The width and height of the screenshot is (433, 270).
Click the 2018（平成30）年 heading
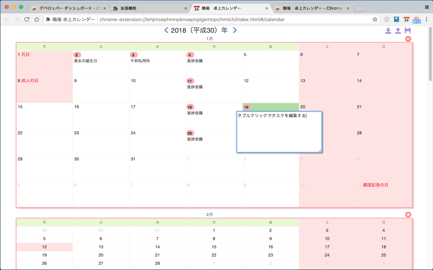click(199, 30)
